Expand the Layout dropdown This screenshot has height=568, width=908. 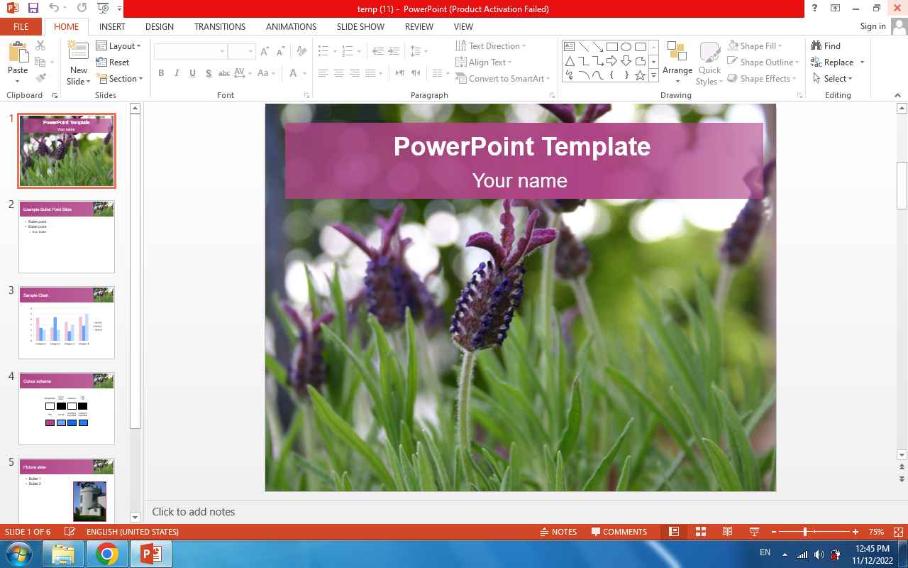click(119, 46)
